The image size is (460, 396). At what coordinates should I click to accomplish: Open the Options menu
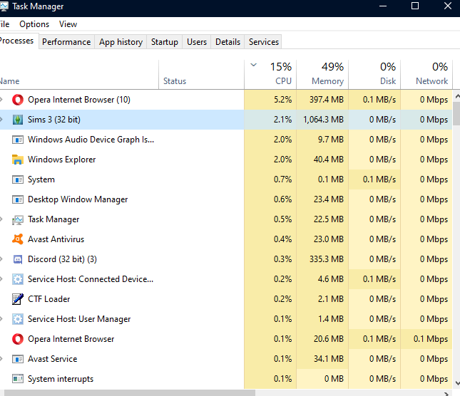34,24
